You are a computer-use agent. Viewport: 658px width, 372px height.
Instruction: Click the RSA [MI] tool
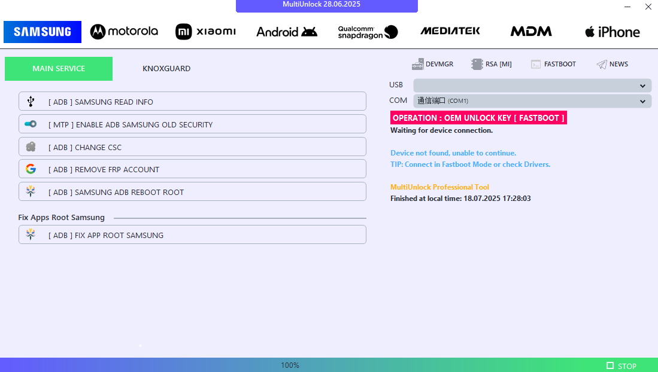(492, 64)
